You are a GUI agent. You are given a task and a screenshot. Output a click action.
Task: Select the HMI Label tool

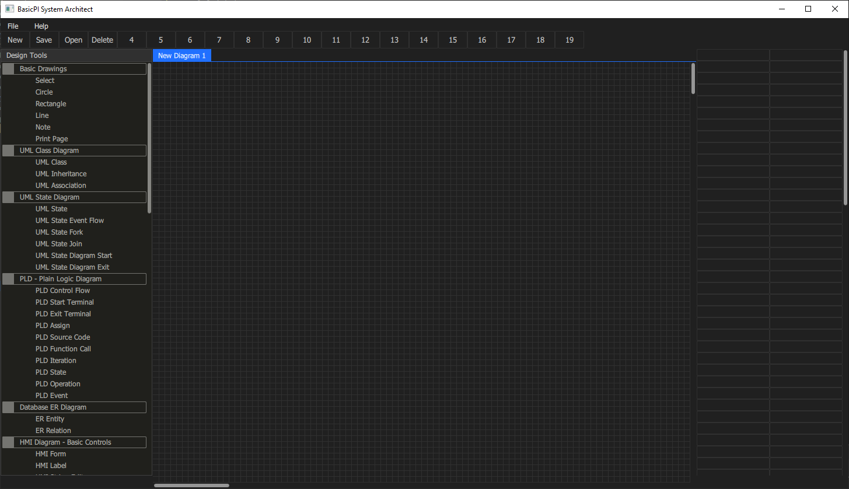pyautogui.click(x=51, y=466)
